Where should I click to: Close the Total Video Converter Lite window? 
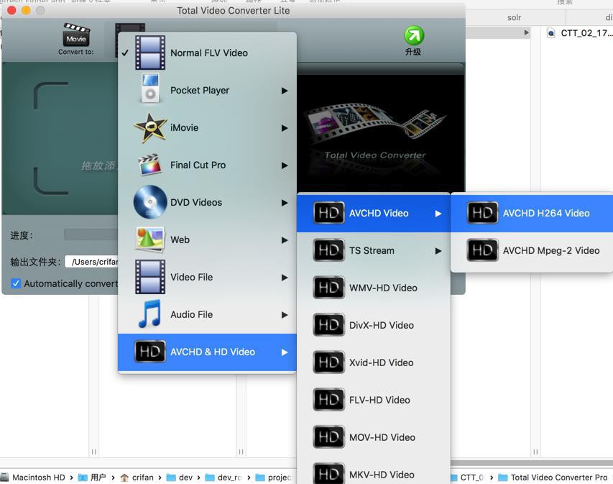pos(11,11)
